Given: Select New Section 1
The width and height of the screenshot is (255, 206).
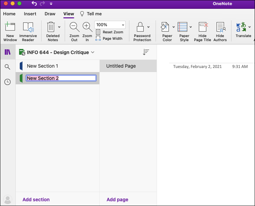Looking at the screenshot, I should tap(58, 66).
